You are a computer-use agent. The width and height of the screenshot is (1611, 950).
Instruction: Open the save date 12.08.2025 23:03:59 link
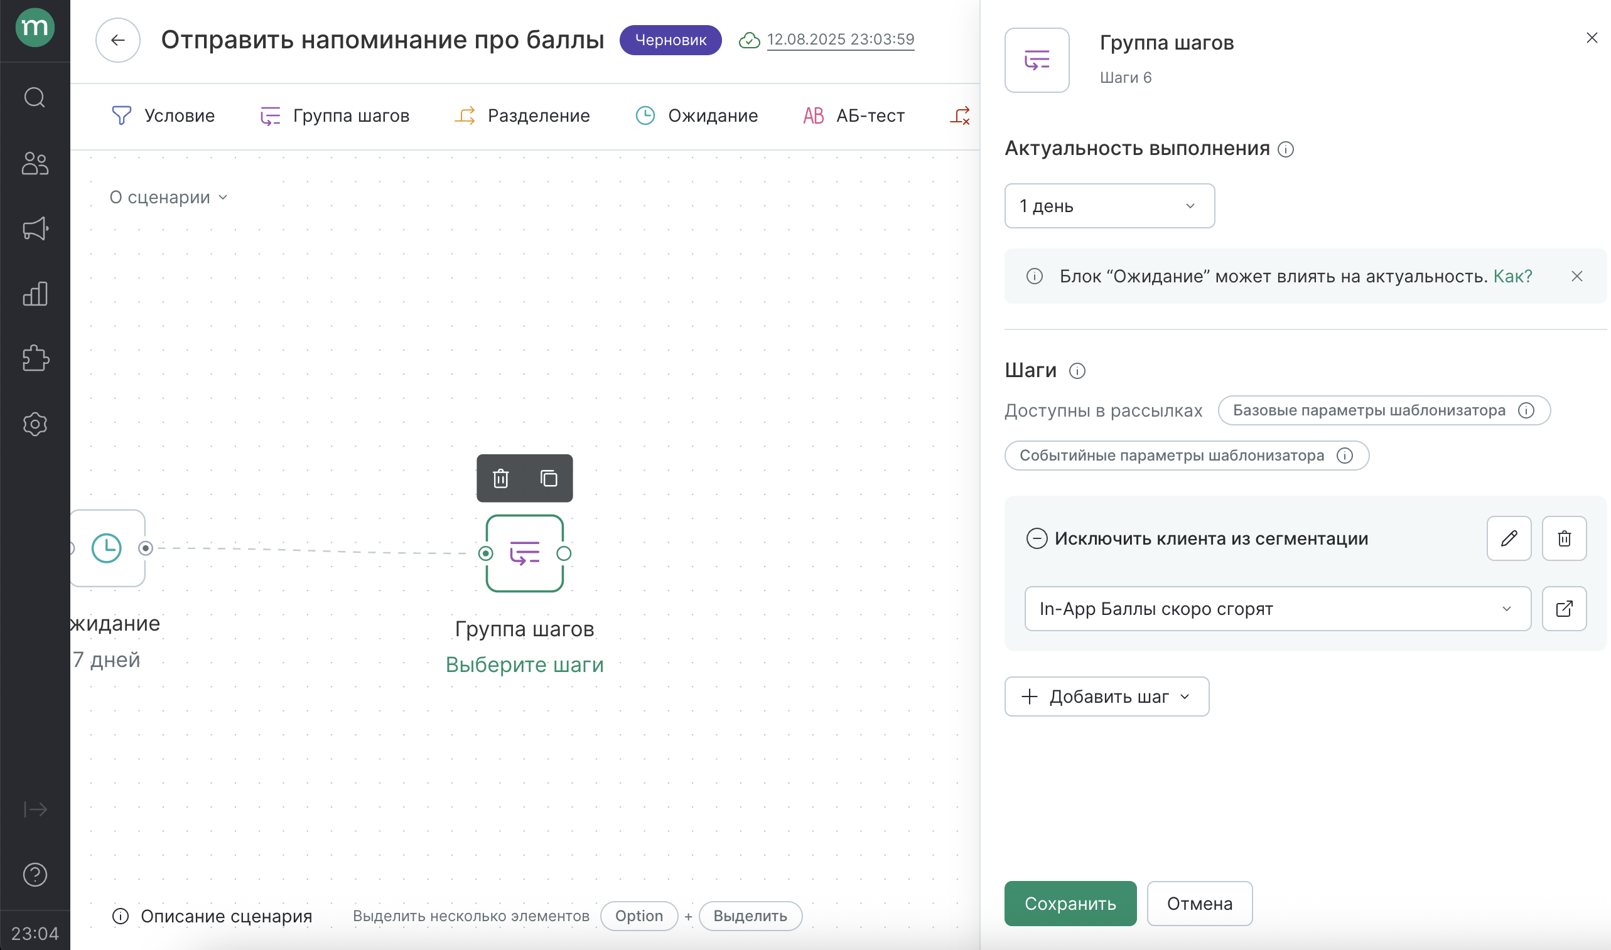(x=840, y=40)
